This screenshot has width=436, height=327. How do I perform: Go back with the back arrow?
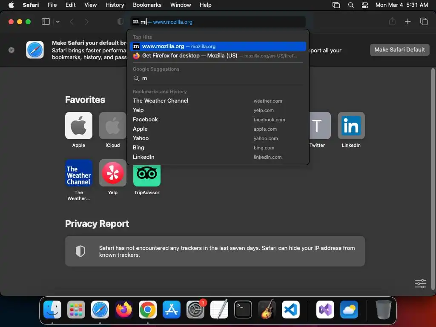point(72,22)
